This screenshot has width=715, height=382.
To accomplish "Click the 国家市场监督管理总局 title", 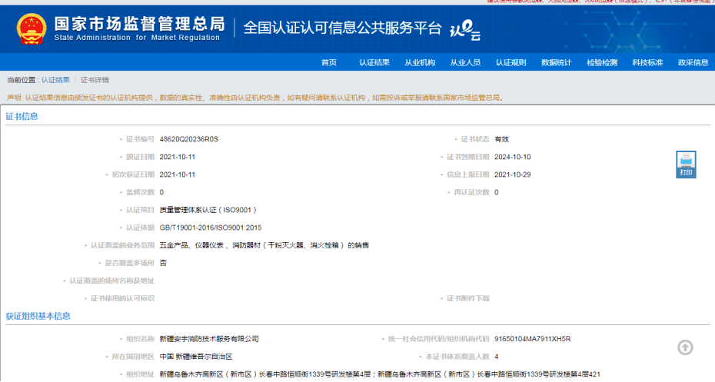I will pos(139,23).
